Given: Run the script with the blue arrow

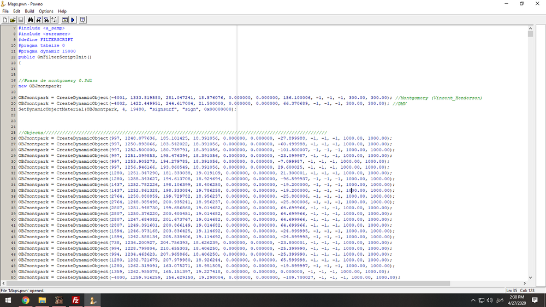Looking at the screenshot, I should pyautogui.click(x=73, y=20).
